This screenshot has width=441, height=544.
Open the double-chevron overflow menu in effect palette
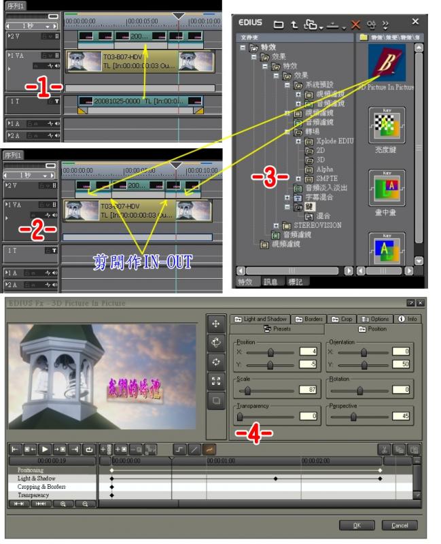pos(385,24)
